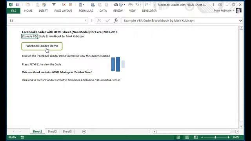Cancel the formula entry with the X icon

coord(99,20)
